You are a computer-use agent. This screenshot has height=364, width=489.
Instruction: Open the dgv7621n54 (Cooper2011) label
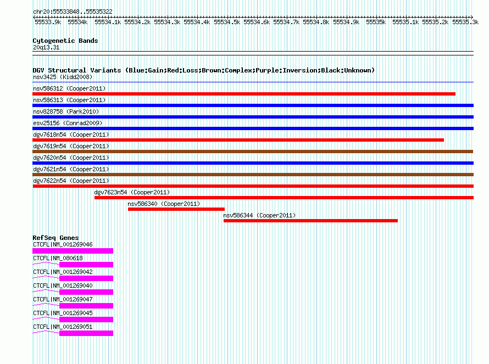pos(71,169)
